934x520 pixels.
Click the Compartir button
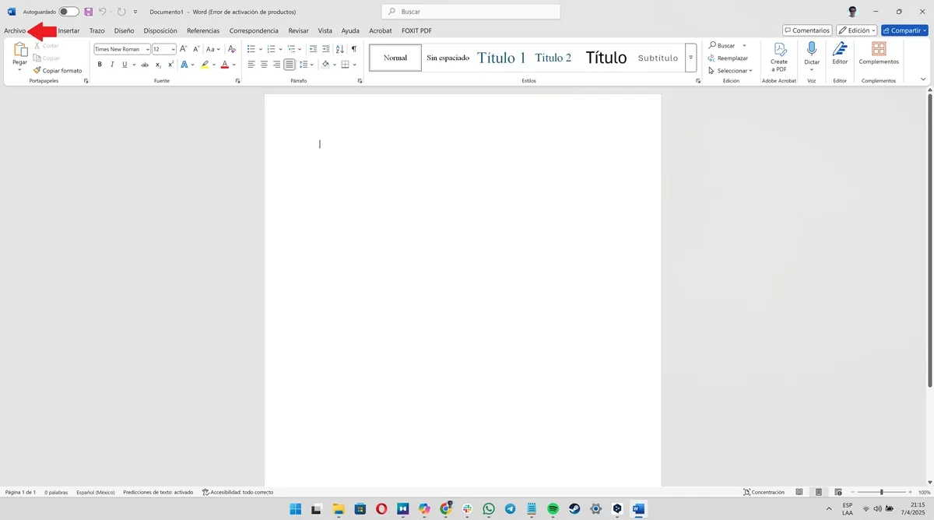pos(904,30)
